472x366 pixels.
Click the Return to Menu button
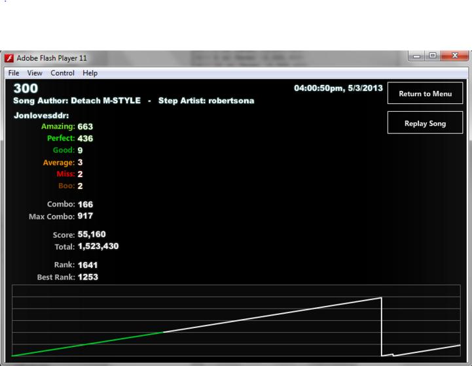(x=425, y=93)
